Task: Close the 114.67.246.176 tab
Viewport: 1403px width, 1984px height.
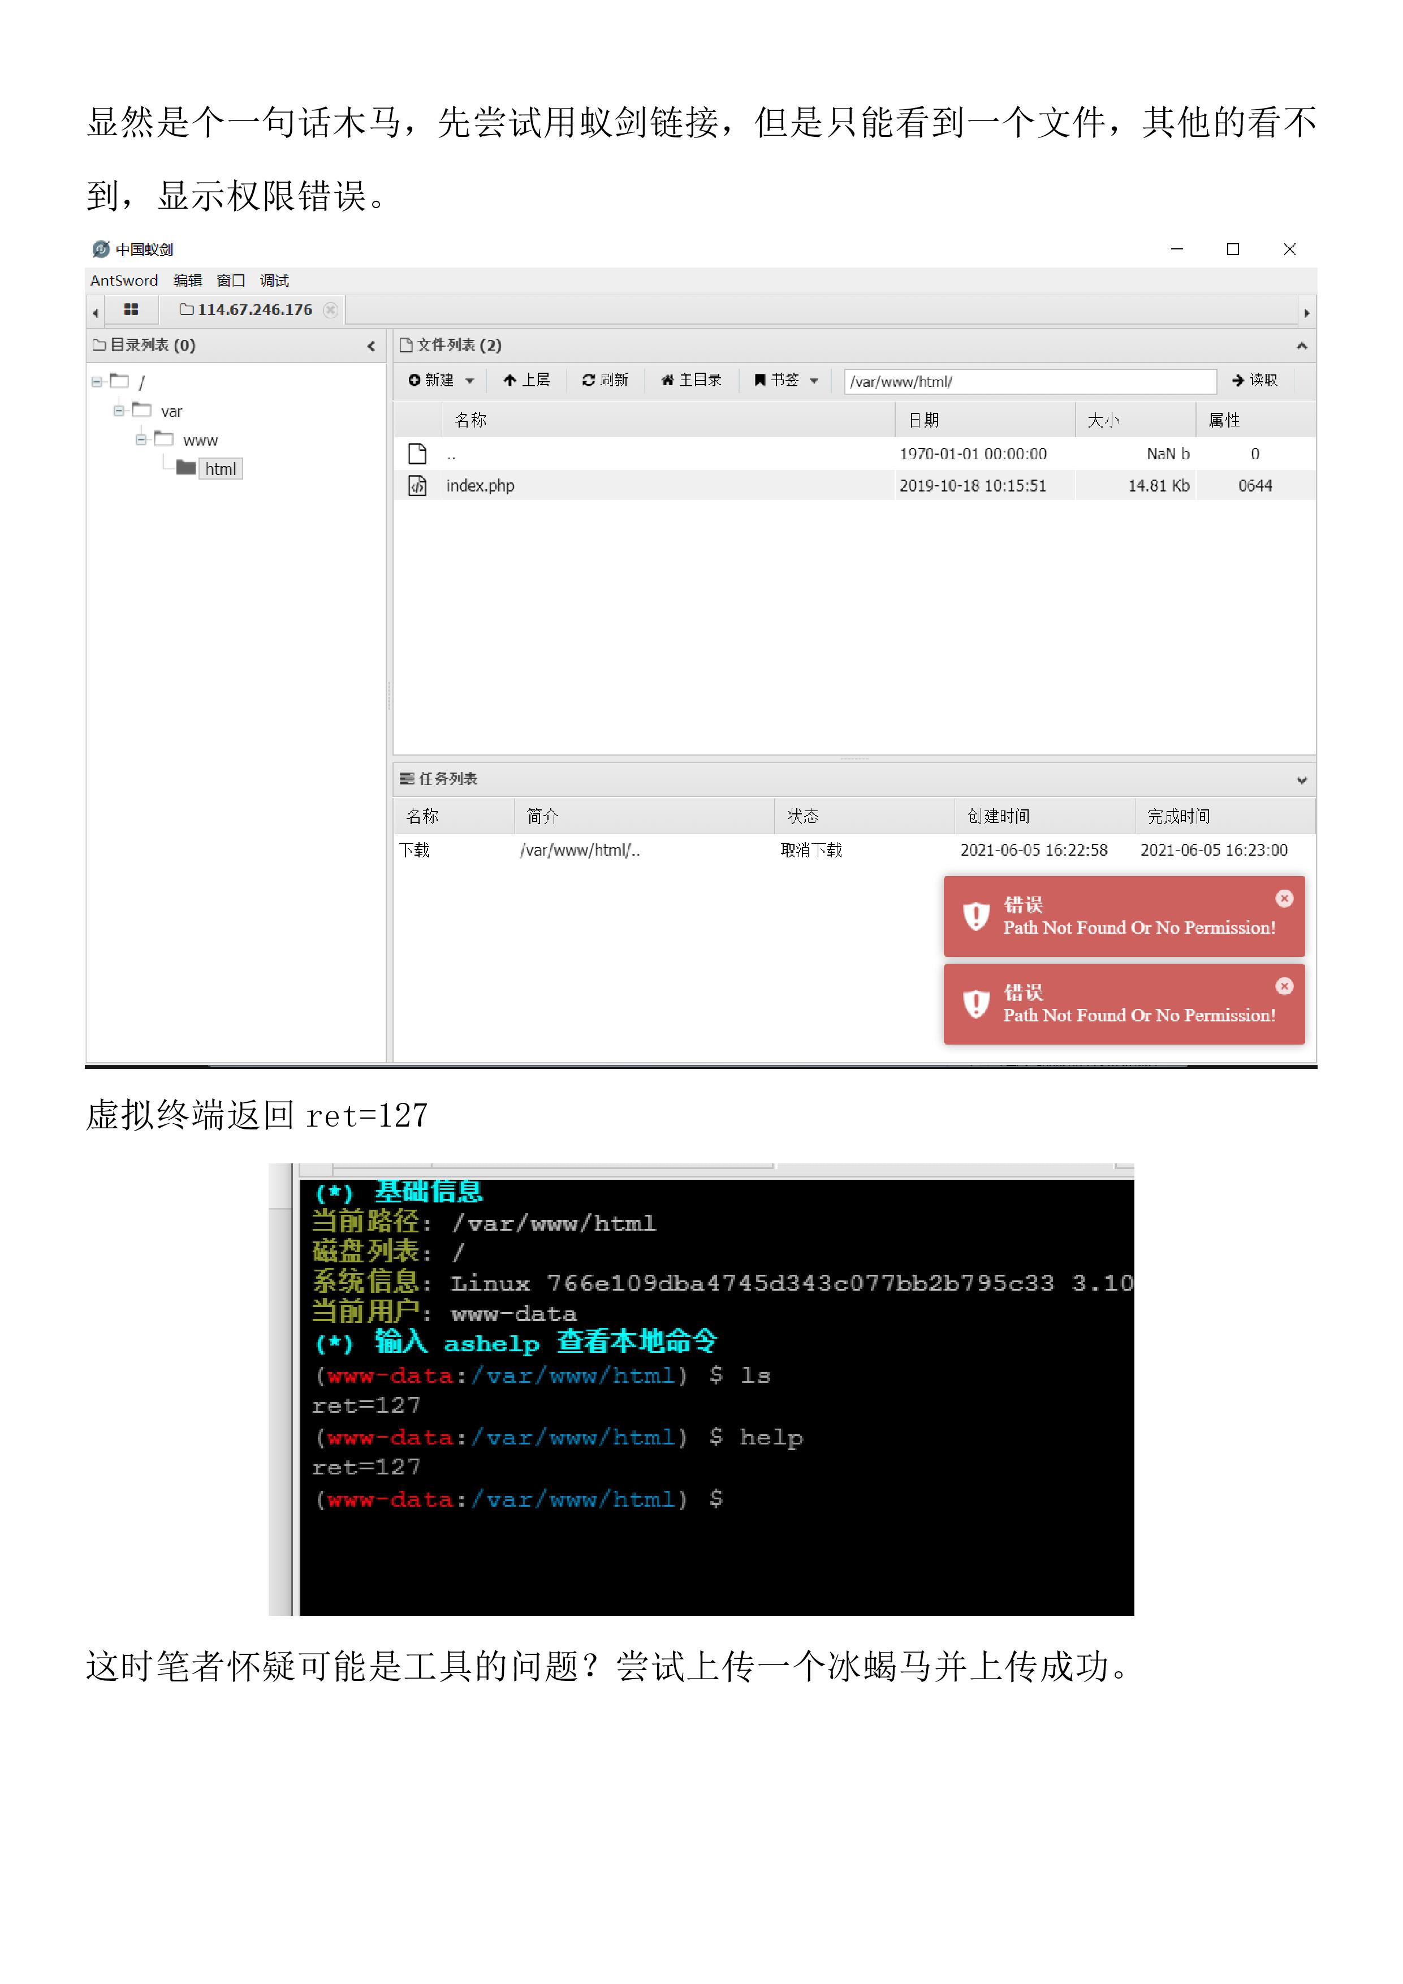Action: point(330,309)
